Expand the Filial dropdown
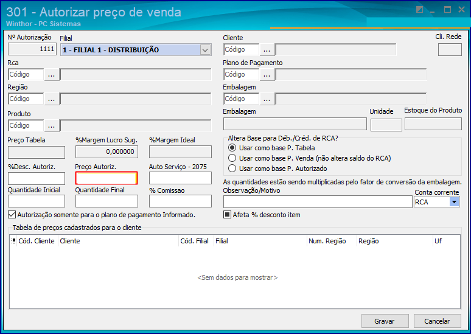Viewport: 471px width, 334px height. pos(205,50)
